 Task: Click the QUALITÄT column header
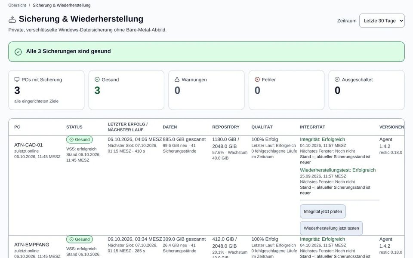[262, 127]
